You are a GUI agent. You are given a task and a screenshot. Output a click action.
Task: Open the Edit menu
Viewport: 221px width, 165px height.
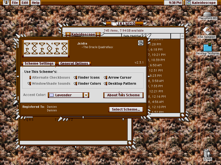point(25,3)
